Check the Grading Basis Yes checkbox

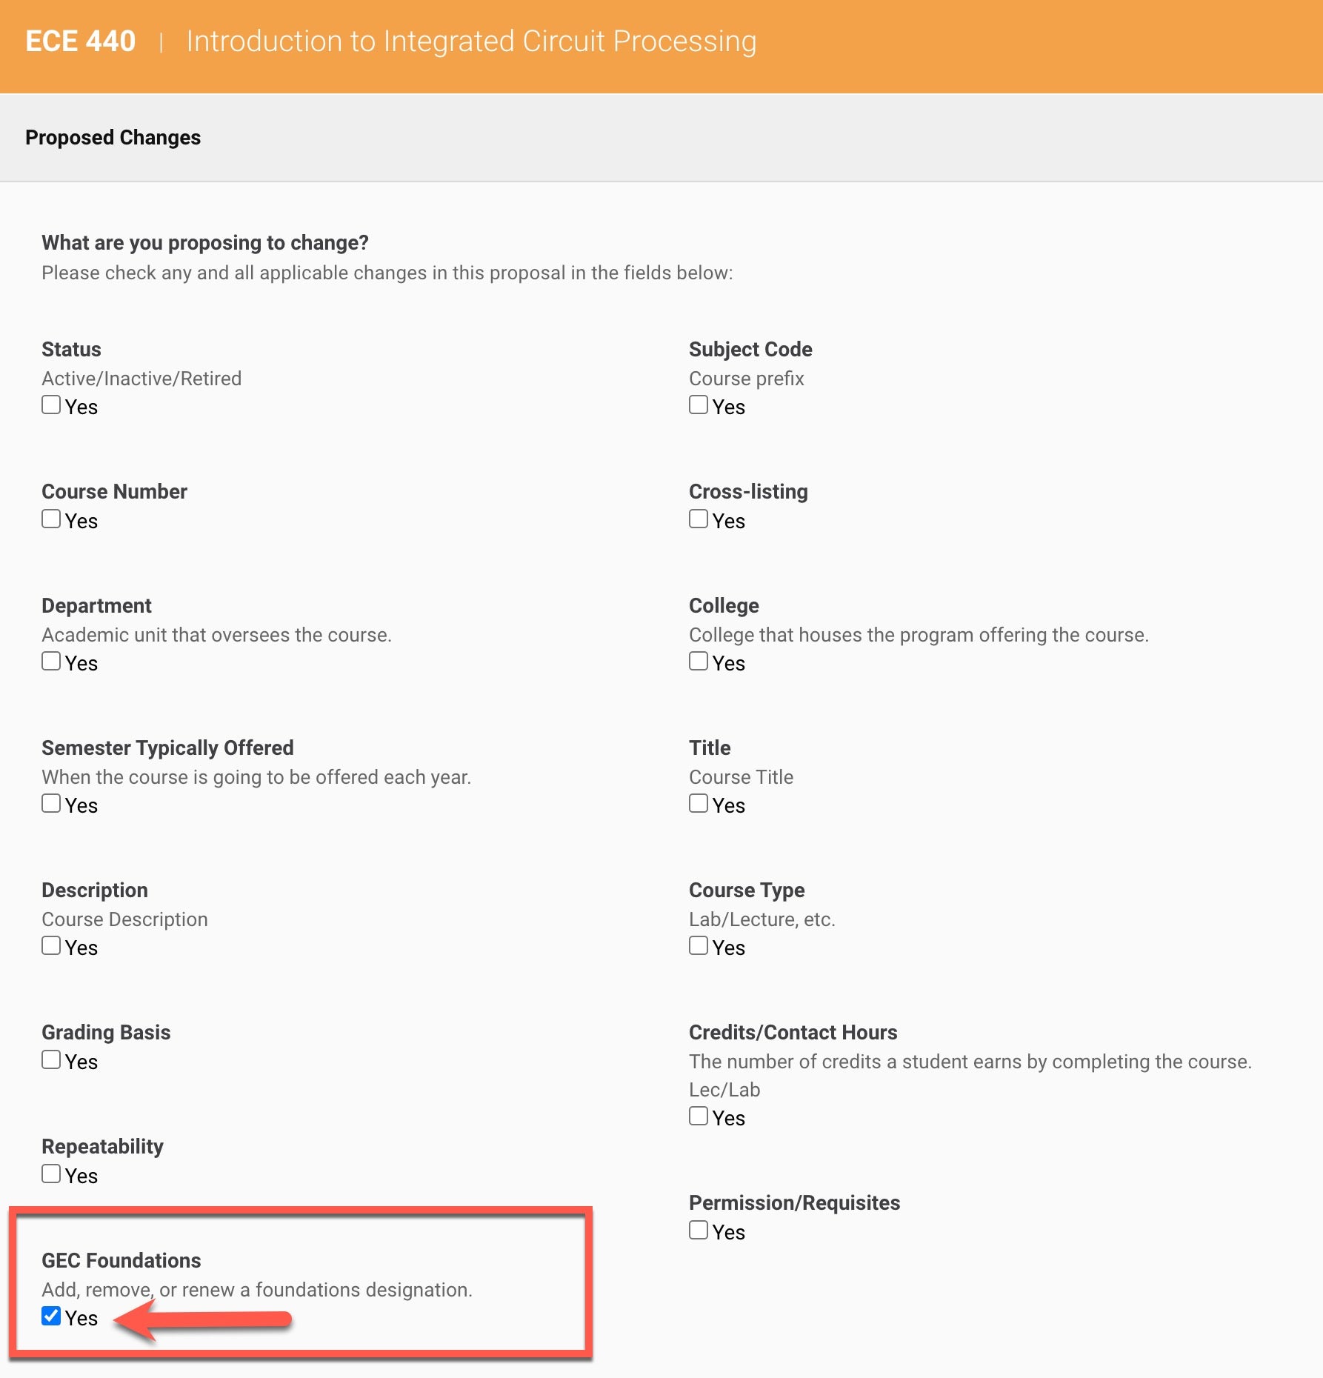[51, 1060]
